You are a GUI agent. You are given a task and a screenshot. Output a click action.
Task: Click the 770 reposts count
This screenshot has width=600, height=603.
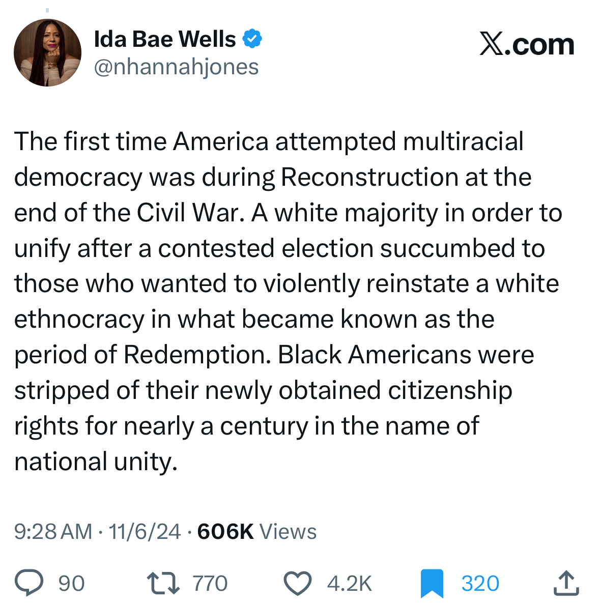point(210,584)
